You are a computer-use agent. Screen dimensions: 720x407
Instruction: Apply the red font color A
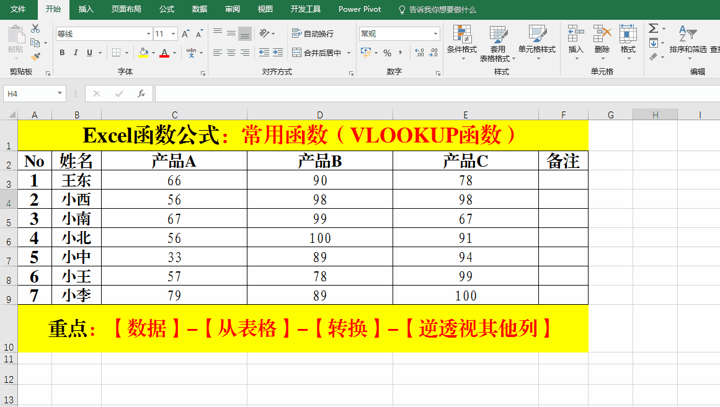click(x=164, y=53)
